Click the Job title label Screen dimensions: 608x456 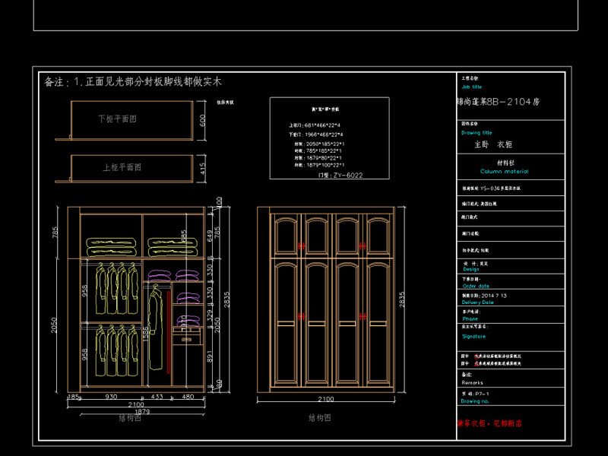tap(472, 87)
